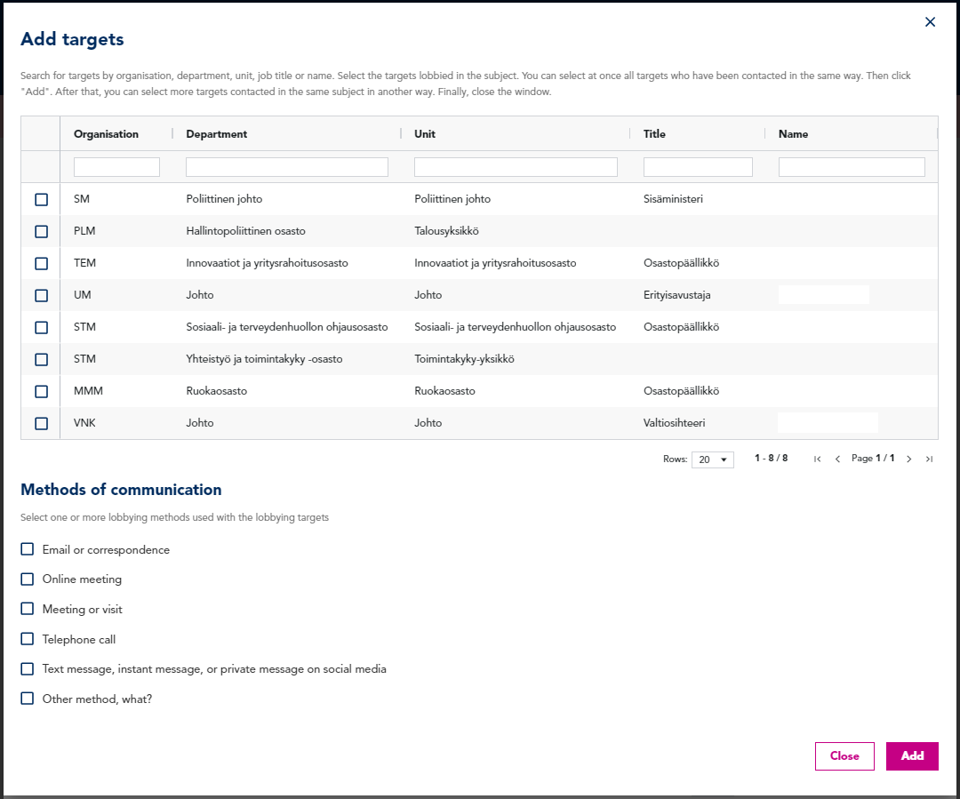The image size is (960, 799).
Task: Go to the first page of results
Action: [x=817, y=459]
